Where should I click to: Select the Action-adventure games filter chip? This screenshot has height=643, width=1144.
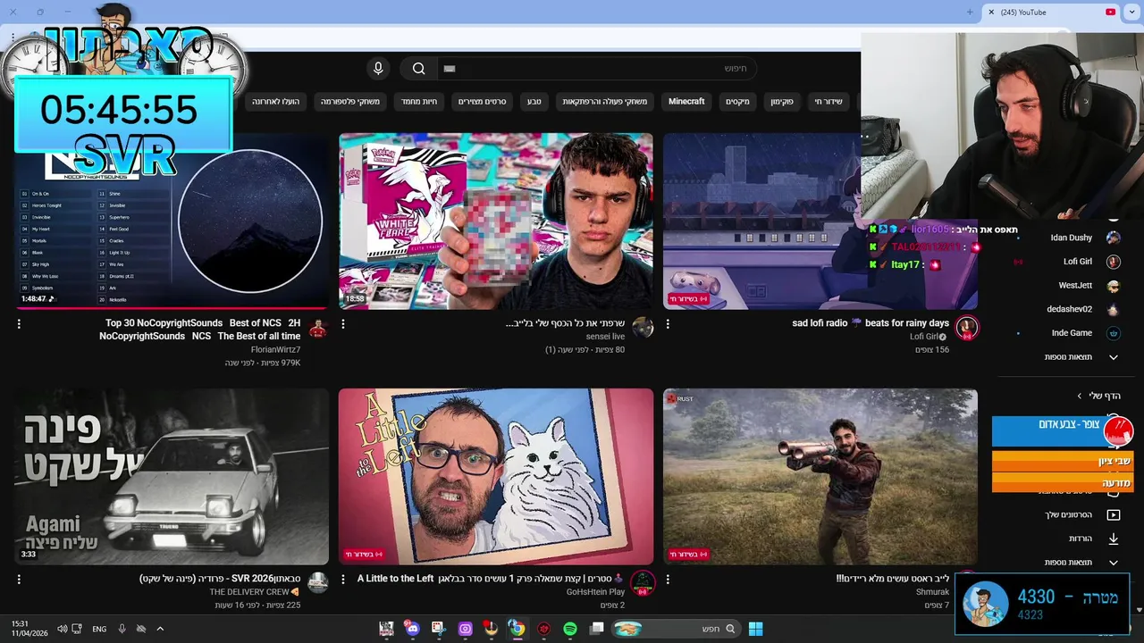605,102
